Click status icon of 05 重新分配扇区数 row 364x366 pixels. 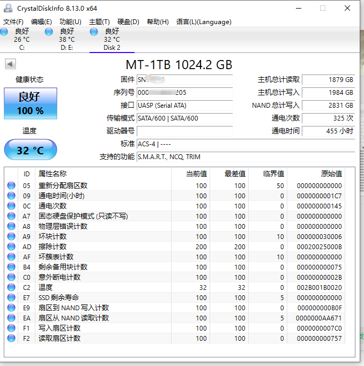pos(11,185)
